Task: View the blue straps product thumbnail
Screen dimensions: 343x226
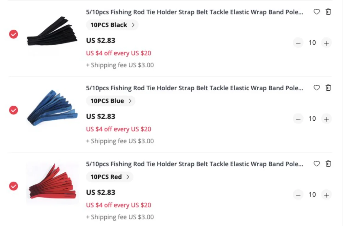Action: 52,108
